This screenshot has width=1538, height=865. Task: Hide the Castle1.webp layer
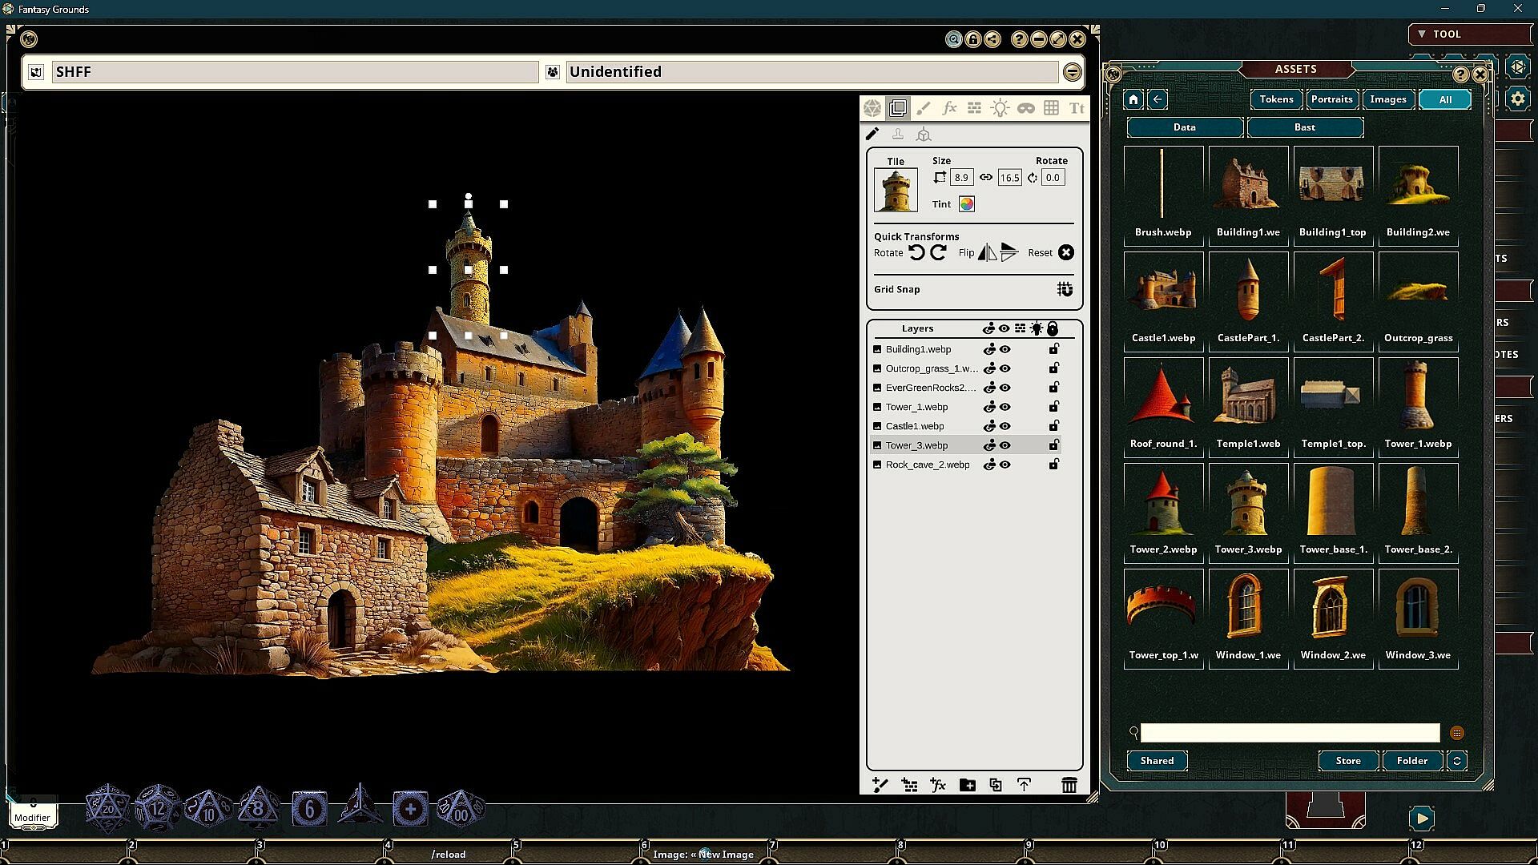click(1005, 426)
